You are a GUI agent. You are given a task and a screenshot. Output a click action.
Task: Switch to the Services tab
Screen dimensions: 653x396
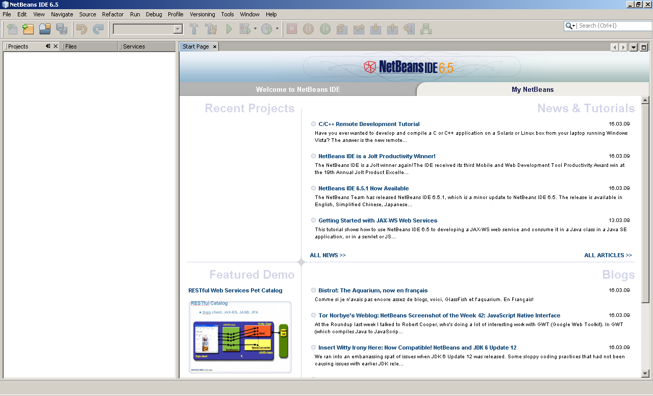[x=147, y=46]
